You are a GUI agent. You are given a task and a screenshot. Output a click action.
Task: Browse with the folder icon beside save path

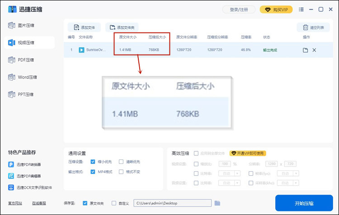click(x=217, y=203)
